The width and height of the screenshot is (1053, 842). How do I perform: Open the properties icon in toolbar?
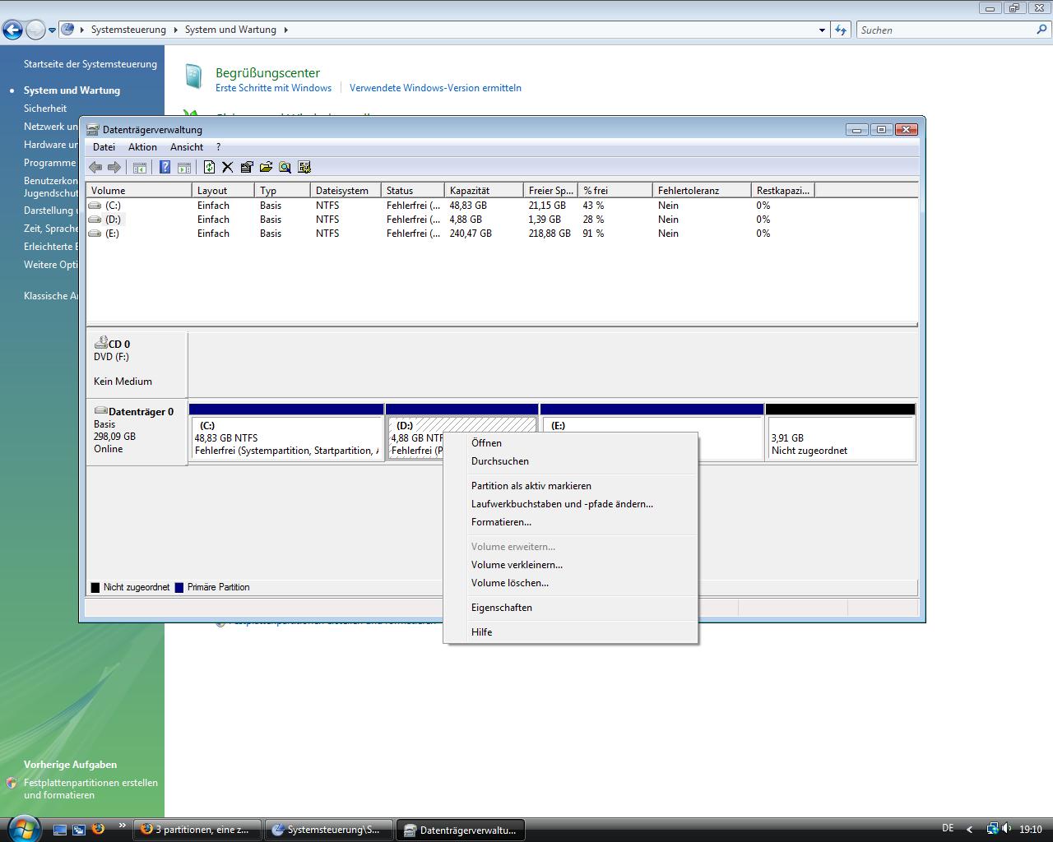tap(247, 167)
